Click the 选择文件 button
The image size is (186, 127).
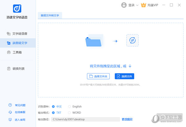(124, 76)
